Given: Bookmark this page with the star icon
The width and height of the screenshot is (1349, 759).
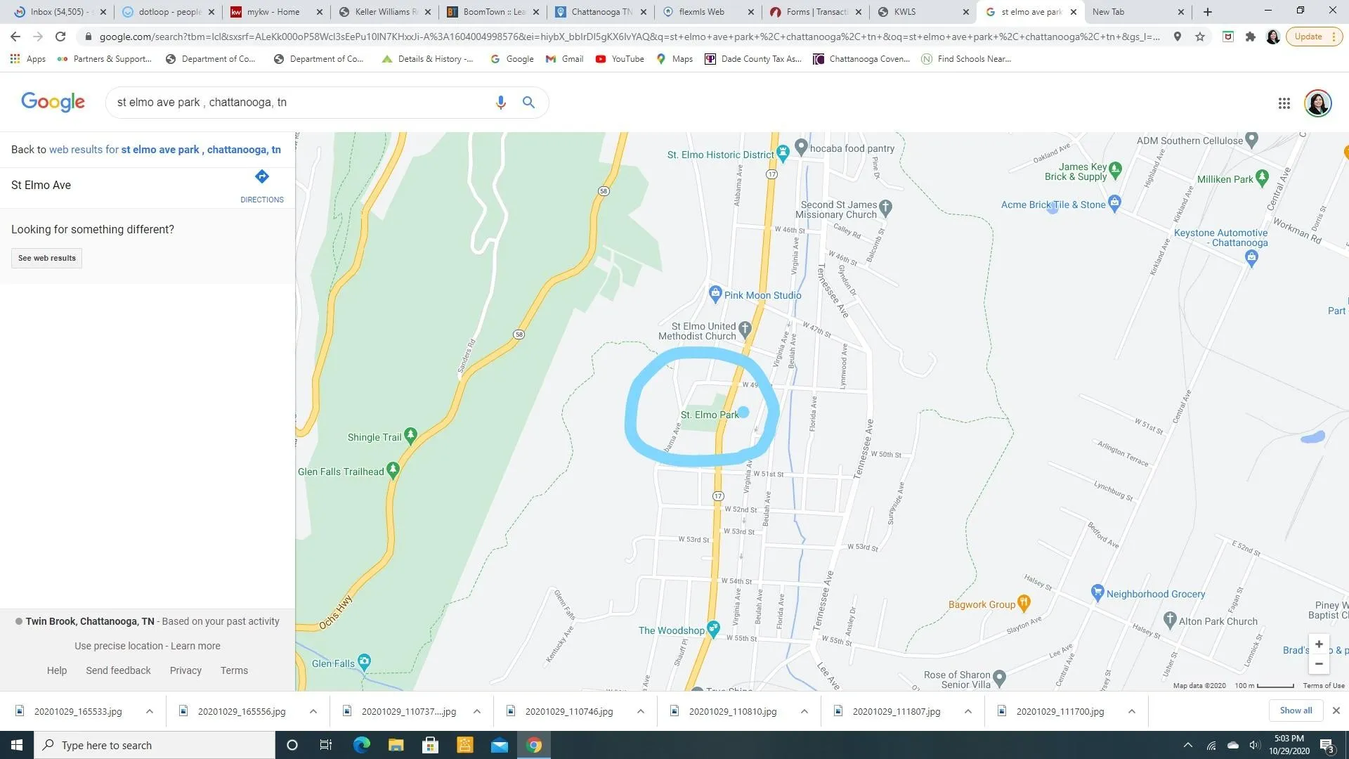Looking at the screenshot, I should [1200, 37].
